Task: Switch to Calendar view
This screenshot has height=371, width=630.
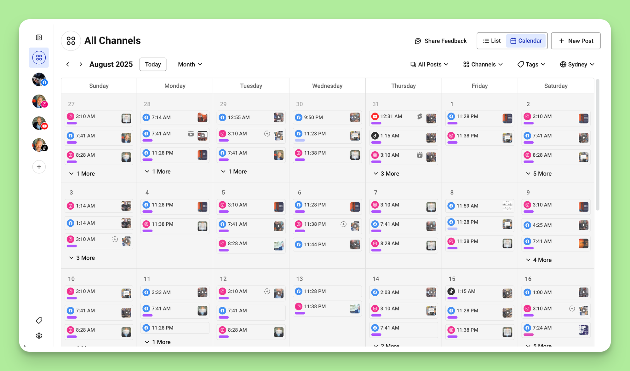Action: (x=526, y=41)
